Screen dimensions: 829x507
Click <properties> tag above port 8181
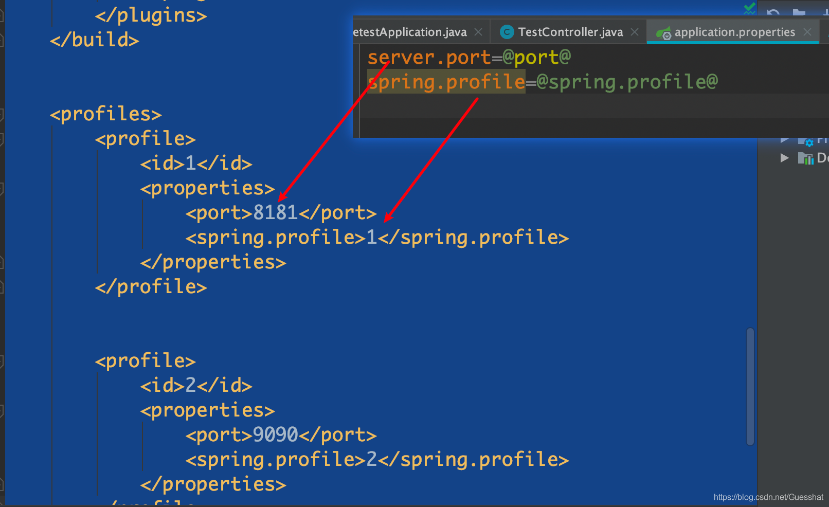[208, 188]
